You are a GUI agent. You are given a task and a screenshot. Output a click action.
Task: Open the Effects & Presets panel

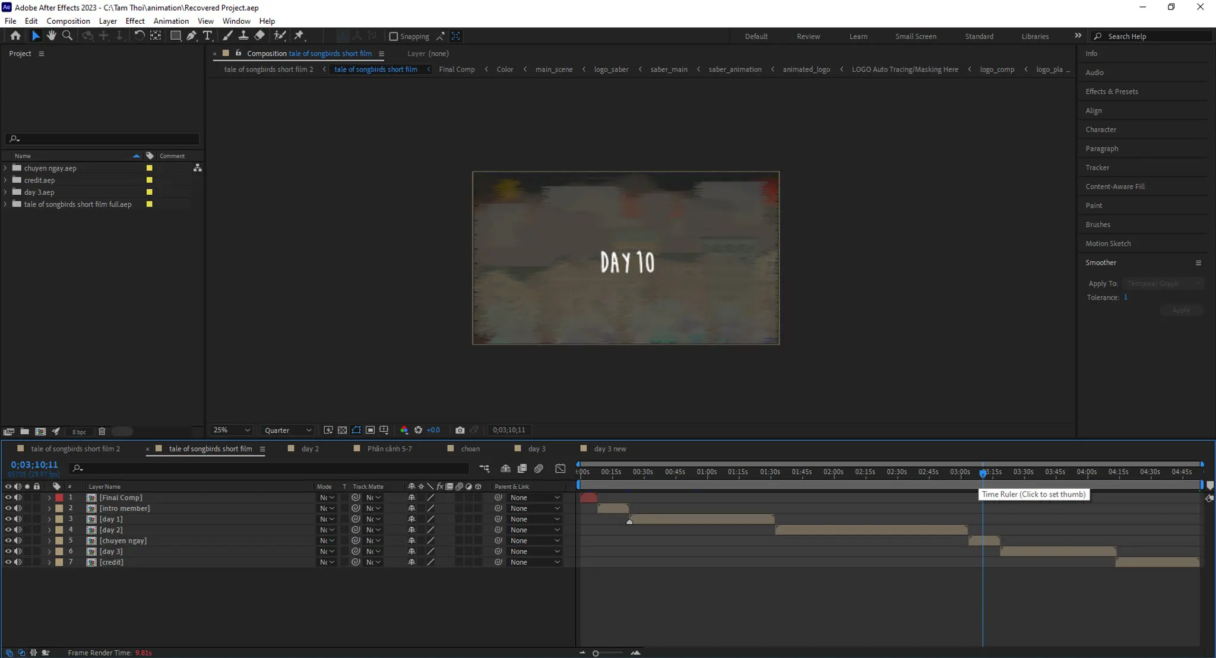[1111, 91]
